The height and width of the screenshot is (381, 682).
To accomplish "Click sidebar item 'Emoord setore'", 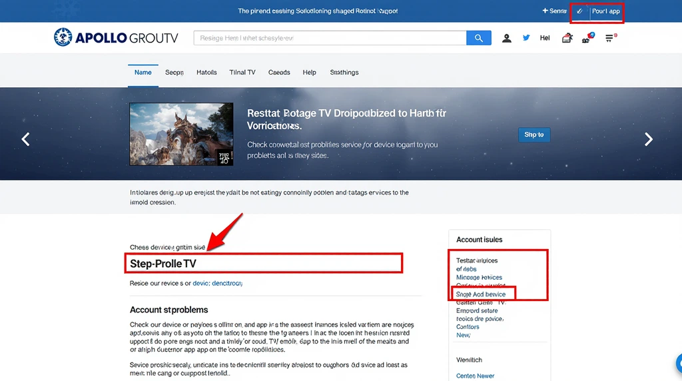I will coord(477,310).
